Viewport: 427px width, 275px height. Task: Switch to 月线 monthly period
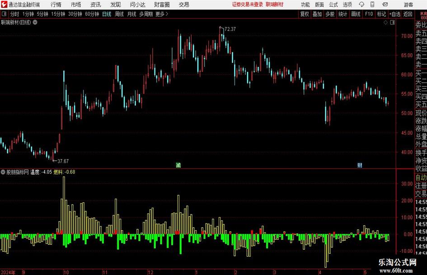point(131,14)
